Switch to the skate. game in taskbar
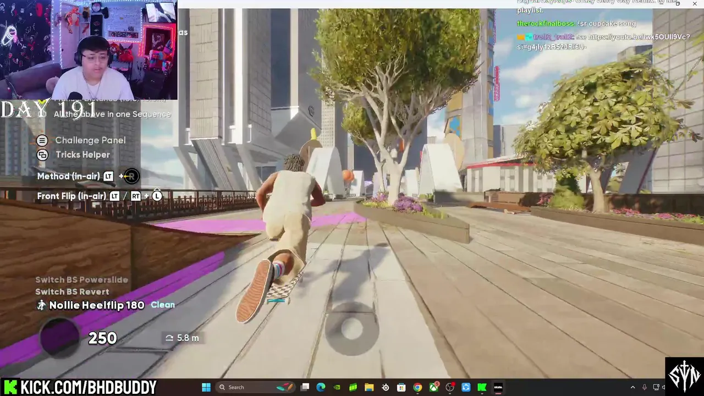This screenshot has width=704, height=396. pyautogui.click(x=498, y=387)
